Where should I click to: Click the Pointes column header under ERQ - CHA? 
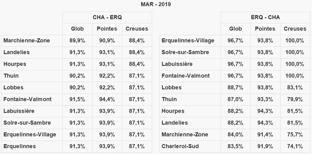tap(265, 29)
